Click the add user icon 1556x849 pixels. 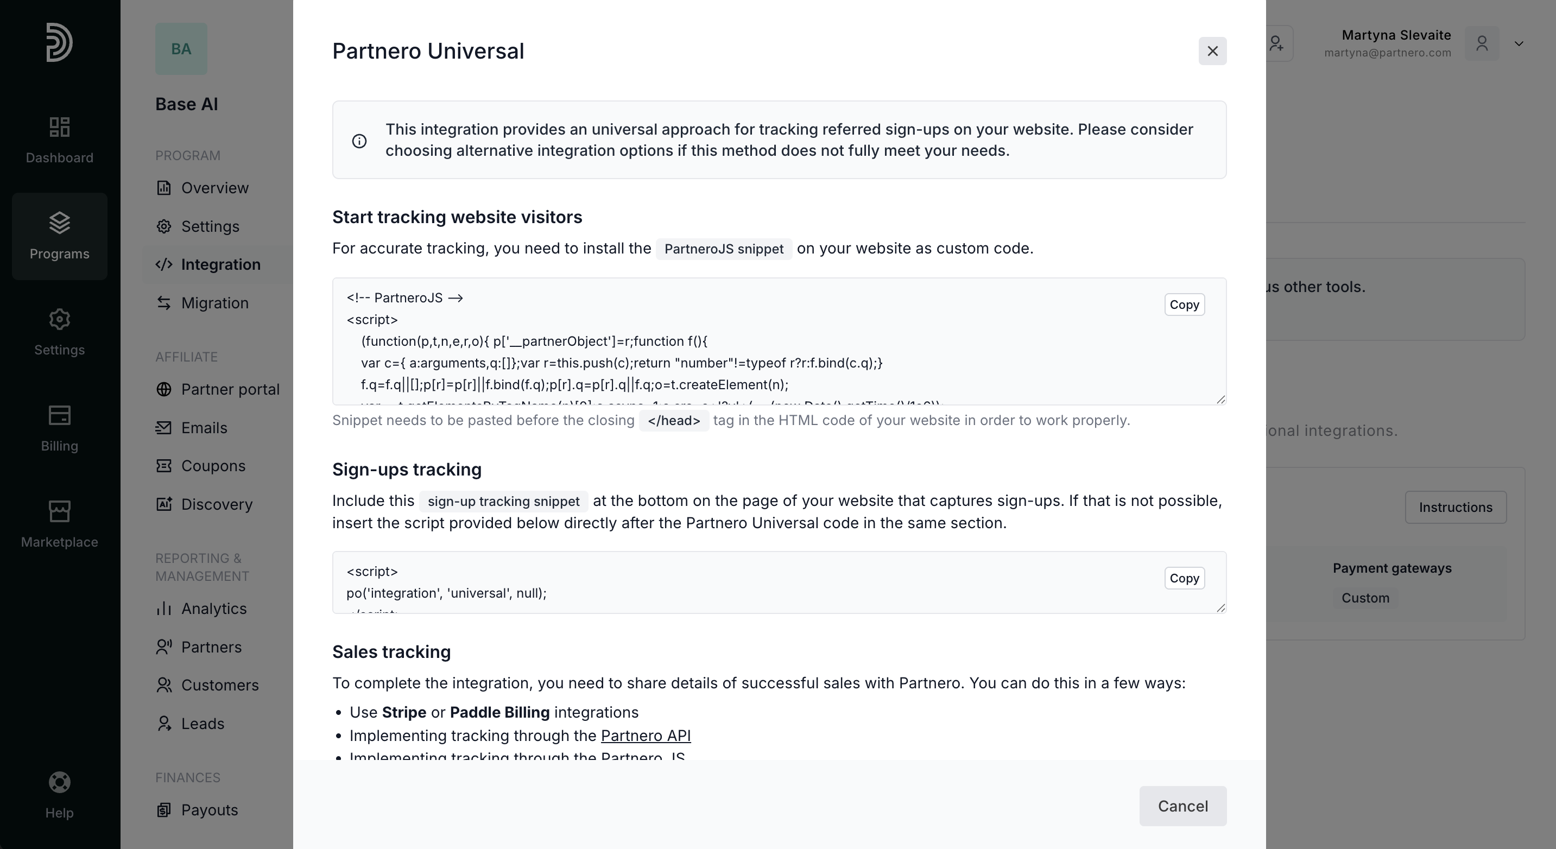point(1276,43)
